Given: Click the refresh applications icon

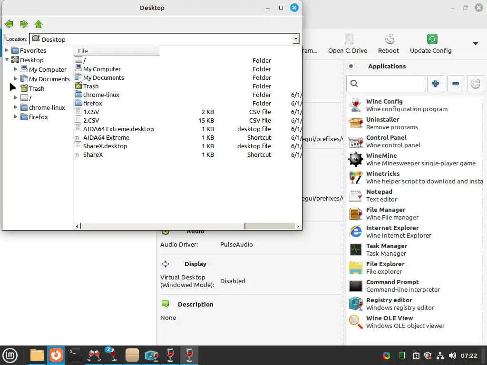Looking at the screenshot, I should pos(475,83).
